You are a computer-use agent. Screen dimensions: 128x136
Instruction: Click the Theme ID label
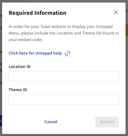(18, 90)
